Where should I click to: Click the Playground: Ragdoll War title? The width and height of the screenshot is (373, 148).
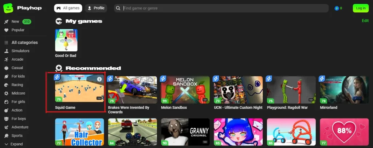pos(287,108)
